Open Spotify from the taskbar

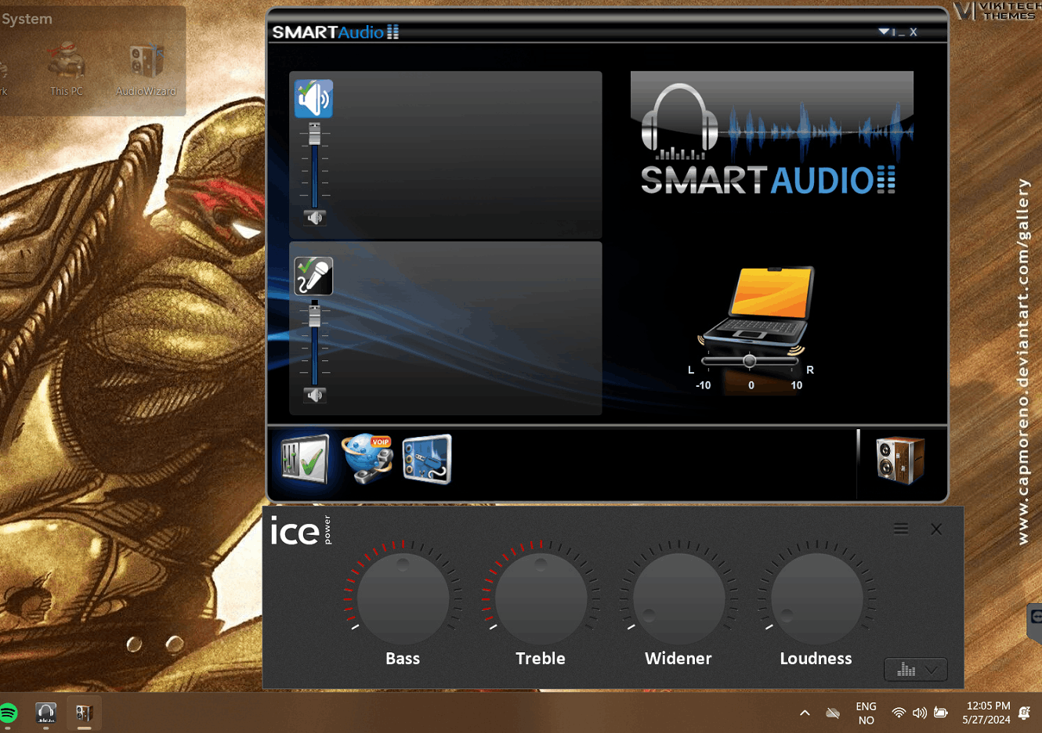tap(8, 713)
